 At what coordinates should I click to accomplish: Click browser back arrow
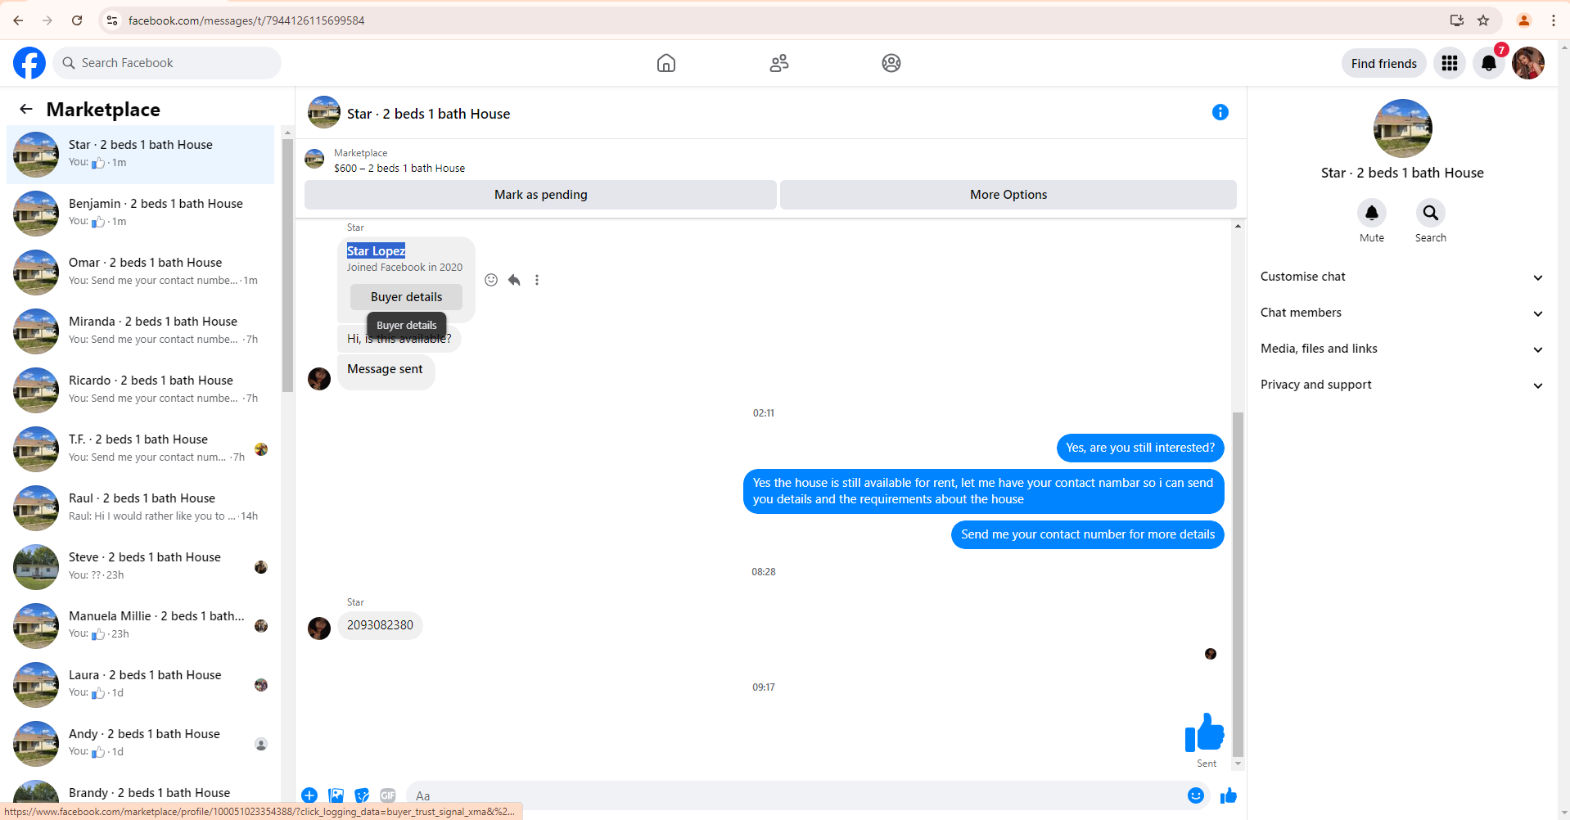coord(18,20)
